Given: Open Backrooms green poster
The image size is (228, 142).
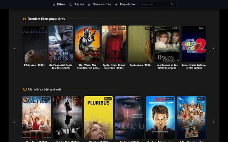Looking at the screenshot, I should (140, 44).
